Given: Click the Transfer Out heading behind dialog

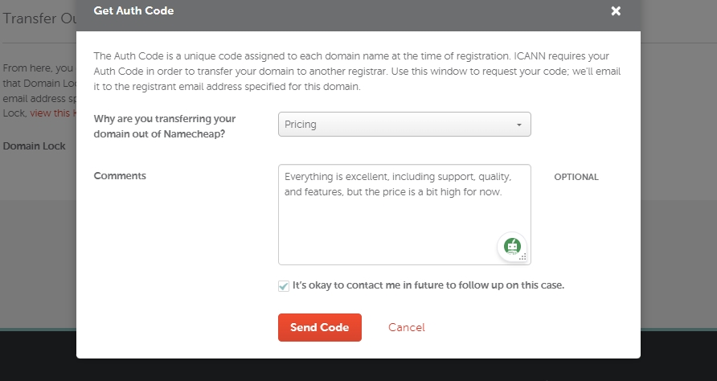Looking at the screenshot, I should click(40, 18).
